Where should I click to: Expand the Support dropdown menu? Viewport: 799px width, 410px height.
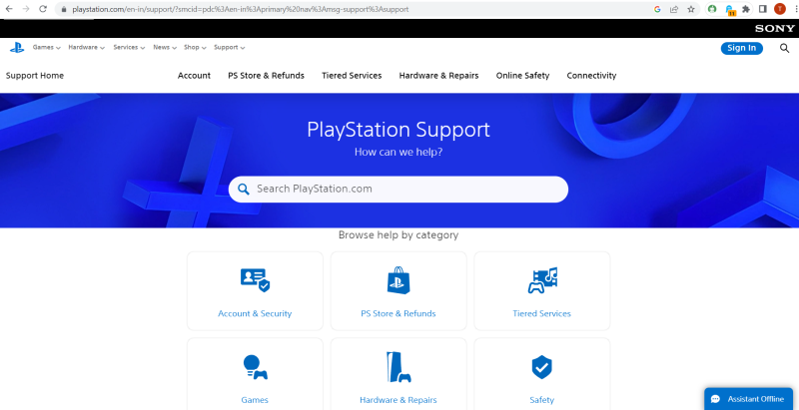pos(230,47)
